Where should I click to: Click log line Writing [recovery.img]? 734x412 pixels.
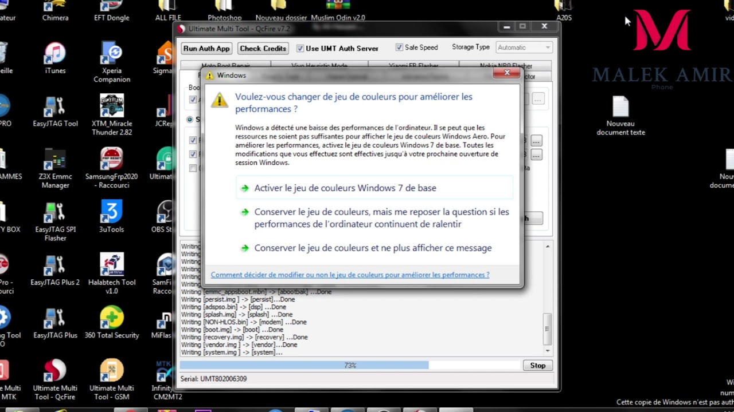pyautogui.click(x=244, y=337)
